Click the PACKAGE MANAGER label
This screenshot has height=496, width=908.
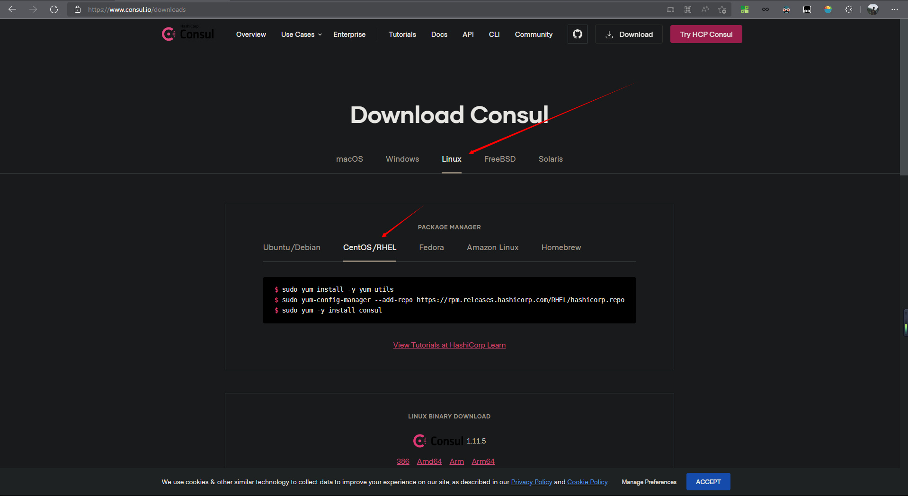(x=449, y=227)
